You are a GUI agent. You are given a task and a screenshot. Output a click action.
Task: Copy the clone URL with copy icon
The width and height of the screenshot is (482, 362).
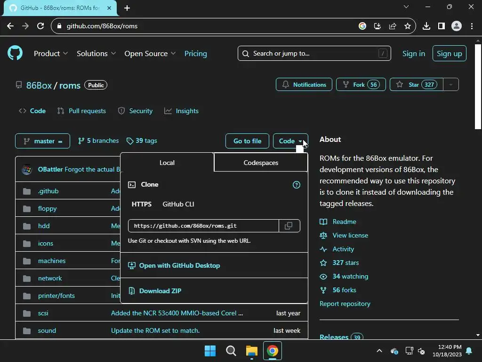pyautogui.click(x=289, y=226)
